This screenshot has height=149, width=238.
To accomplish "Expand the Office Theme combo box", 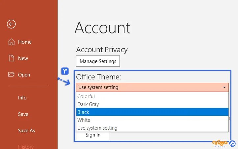I will click(x=152, y=87).
